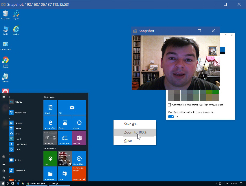Launch OneNote from the Start menu tiles
246x186 pixels.
coord(79,138)
